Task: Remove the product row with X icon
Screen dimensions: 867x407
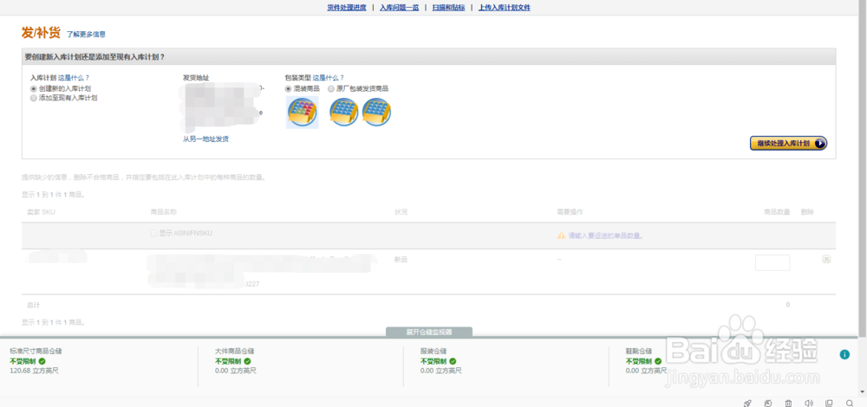Action: pyautogui.click(x=826, y=259)
